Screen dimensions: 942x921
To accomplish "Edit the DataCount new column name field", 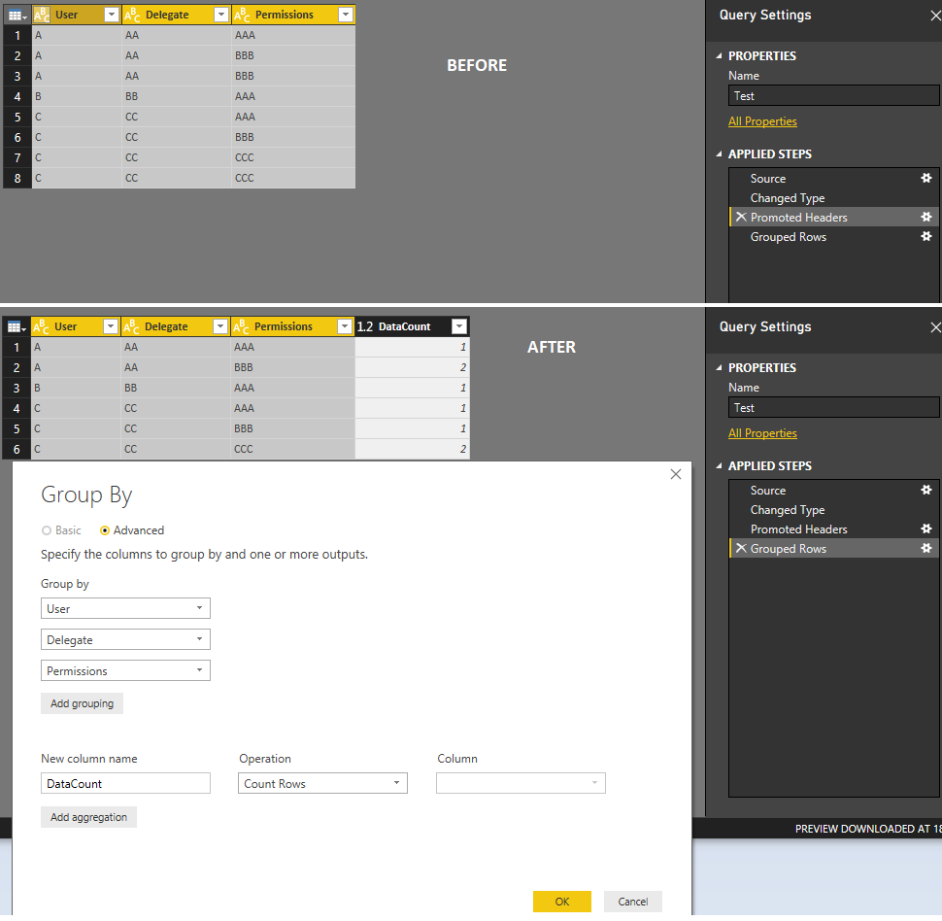I will [x=125, y=783].
